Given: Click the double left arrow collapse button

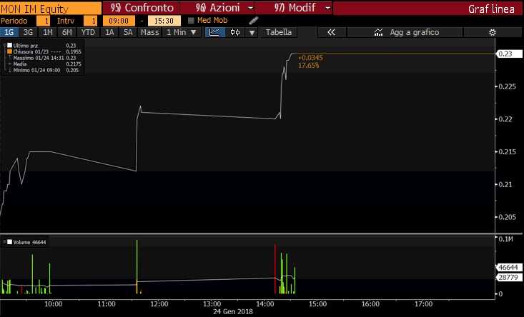Looking at the screenshot, I should pyautogui.click(x=331, y=32).
